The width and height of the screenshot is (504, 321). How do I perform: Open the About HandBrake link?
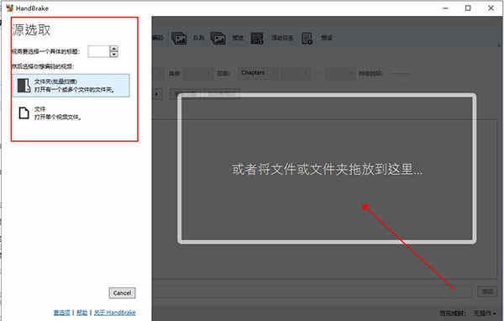(x=115, y=313)
